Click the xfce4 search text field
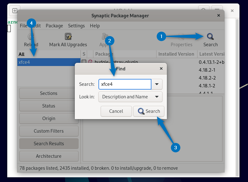Image resolution: width=248 pixels, height=182 pixels. [125, 84]
